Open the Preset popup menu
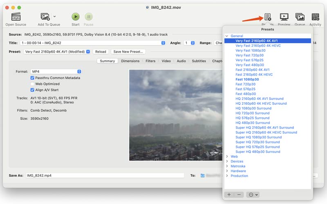This screenshot has width=327, height=204. coord(57,52)
